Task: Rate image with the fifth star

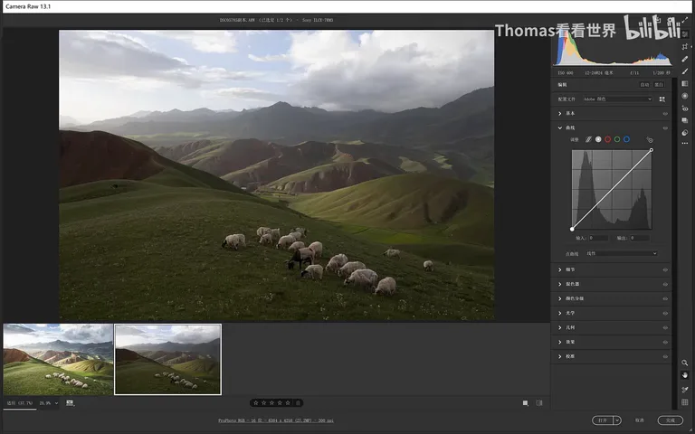Action: pyautogui.click(x=288, y=403)
